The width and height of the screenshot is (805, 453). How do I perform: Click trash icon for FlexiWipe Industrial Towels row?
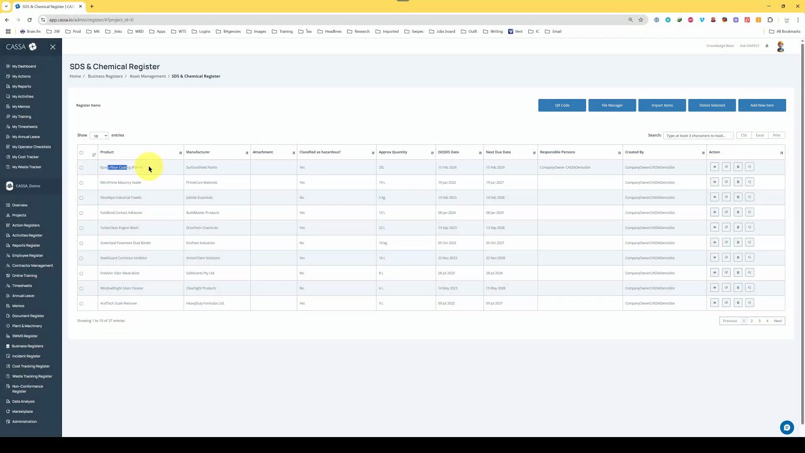click(738, 197)
